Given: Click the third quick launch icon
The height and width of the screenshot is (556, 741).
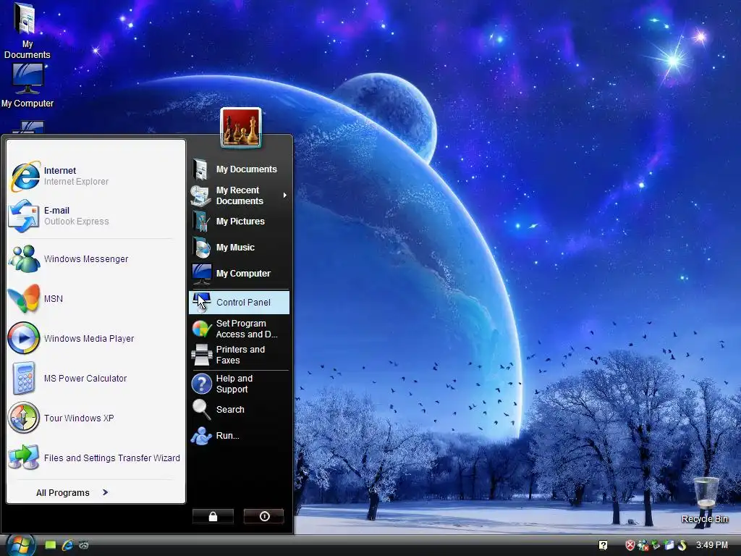Looking at the screenshot, I should (x=84, y=545).
